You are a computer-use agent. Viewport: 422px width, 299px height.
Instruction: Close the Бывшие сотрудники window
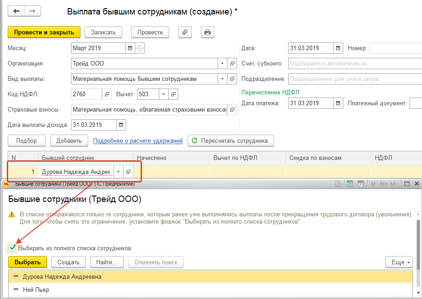(x=417, y=184)
